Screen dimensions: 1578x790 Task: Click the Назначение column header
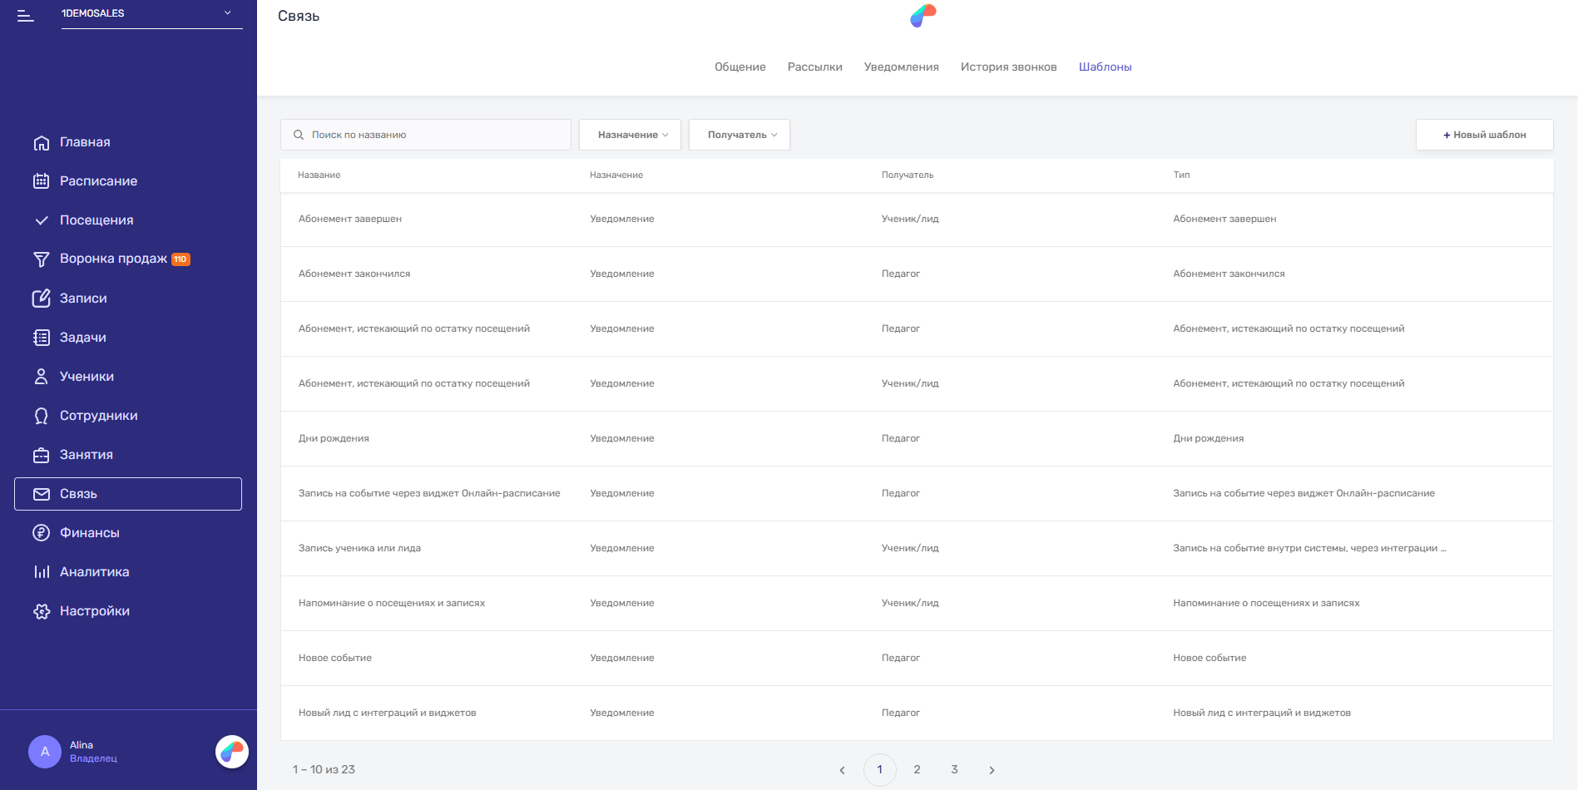[616, 175]
